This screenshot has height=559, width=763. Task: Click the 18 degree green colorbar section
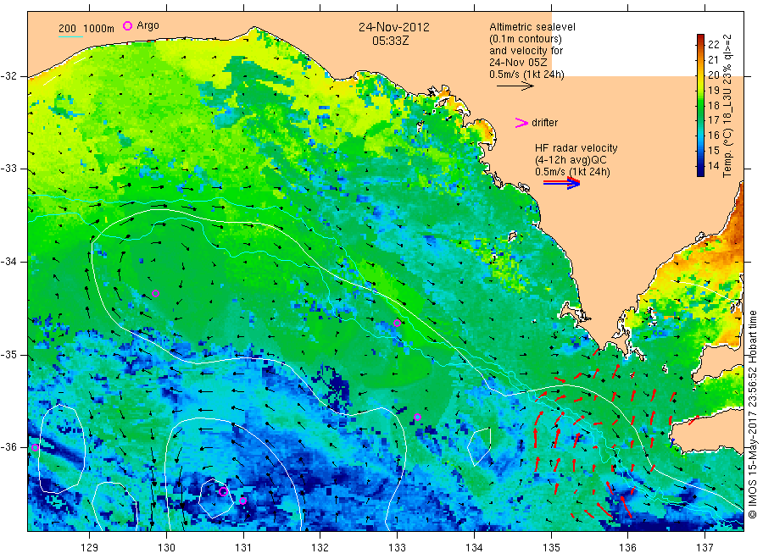coord(701,106)
